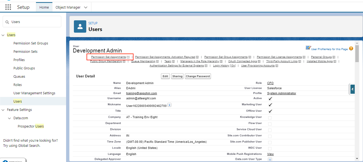The height and width of the screenshot is (162, 363).
Task: Expand the collapsed right side panel arrow
Action: (x=352, y=89)
